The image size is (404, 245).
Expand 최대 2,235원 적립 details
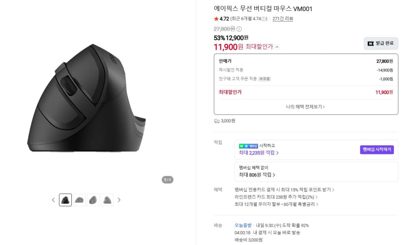pyautogui.click(x=259, y=153)
